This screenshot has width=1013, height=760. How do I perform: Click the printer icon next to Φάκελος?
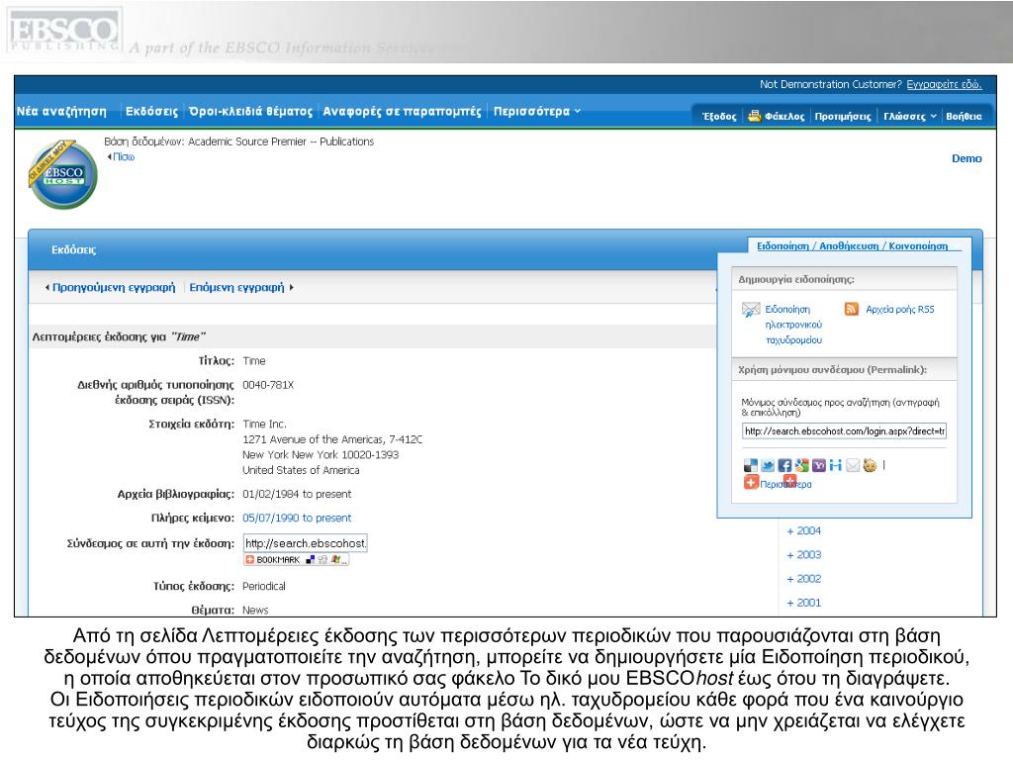(x=754, y=116)
